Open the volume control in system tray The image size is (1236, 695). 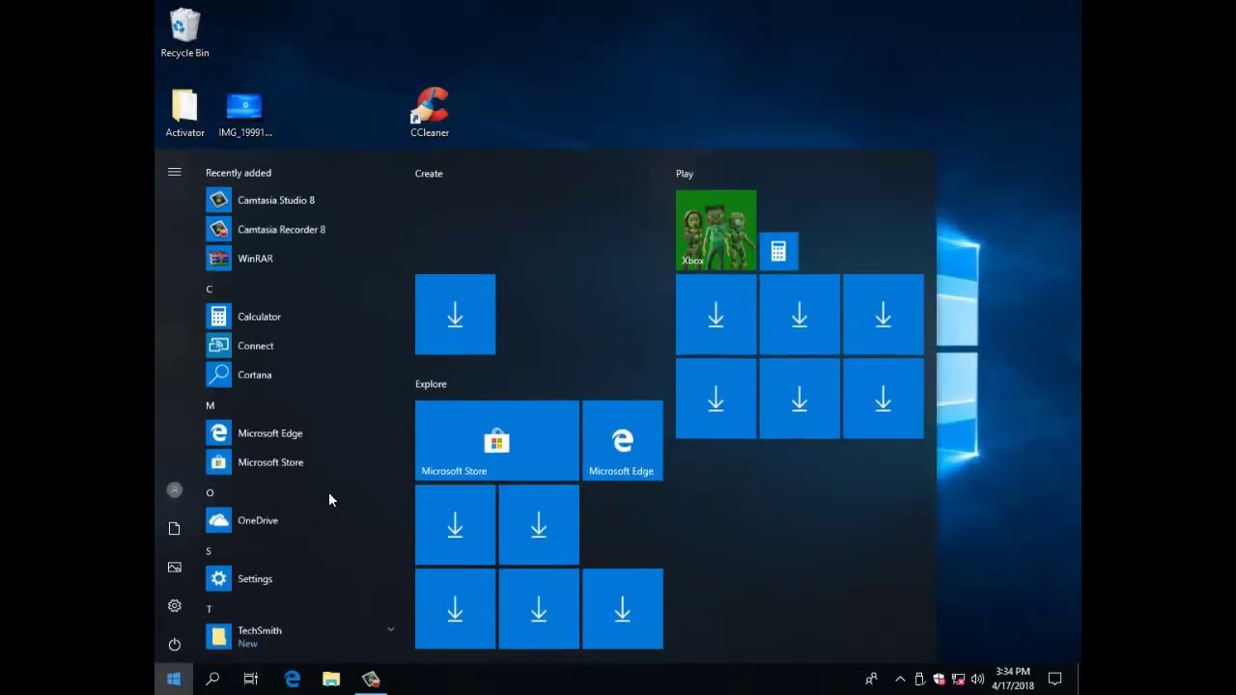[977, 680]
